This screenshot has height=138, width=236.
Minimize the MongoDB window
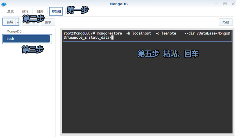[217, 4]
